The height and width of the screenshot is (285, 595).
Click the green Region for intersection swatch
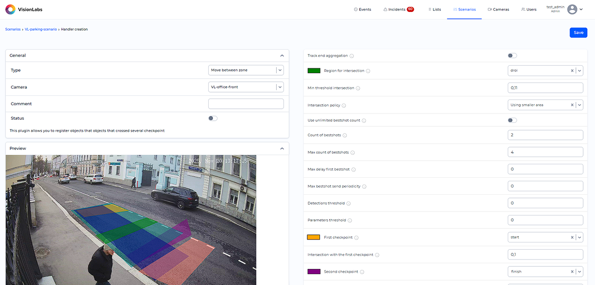coord(314,71)
